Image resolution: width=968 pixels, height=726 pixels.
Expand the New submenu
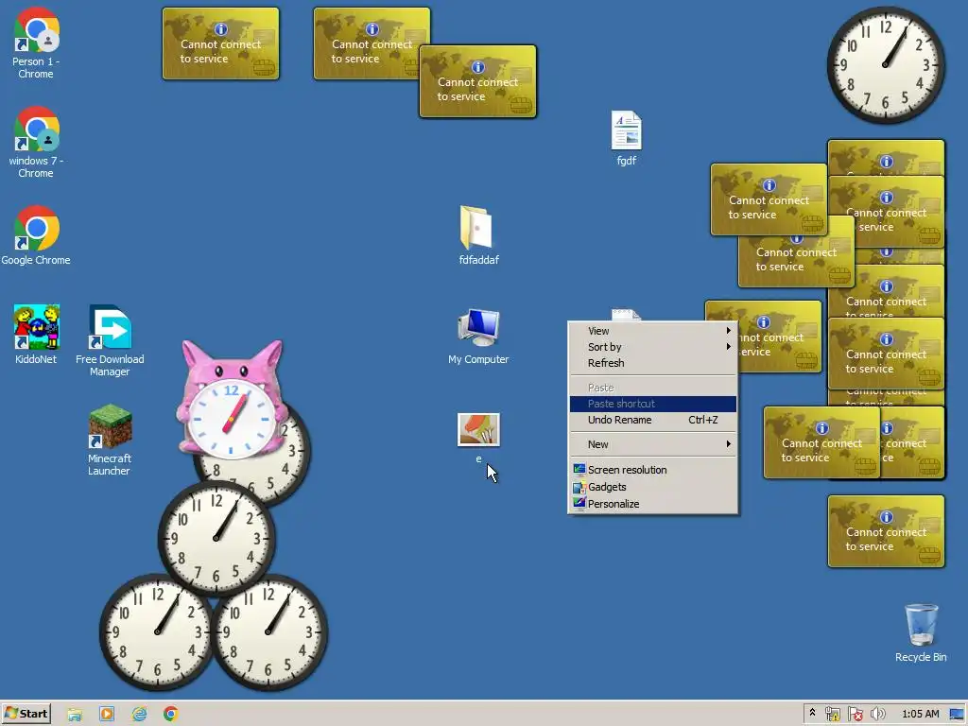click(653, 444)
